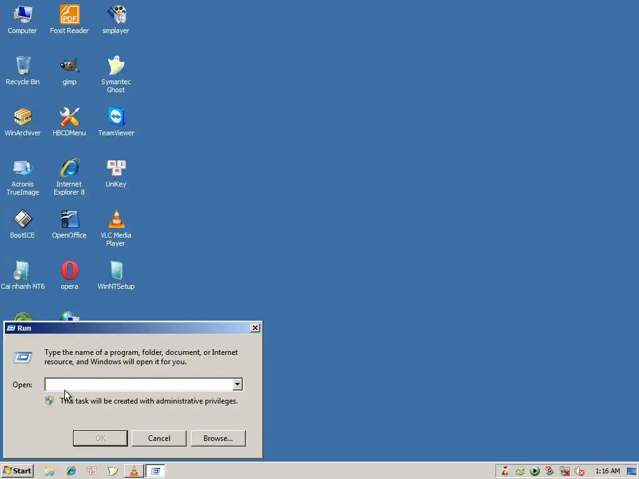Select the Acronis TrueImage icon
This screenshot has width=639, height=479.
pyautogui.click(x=22, y=177)
